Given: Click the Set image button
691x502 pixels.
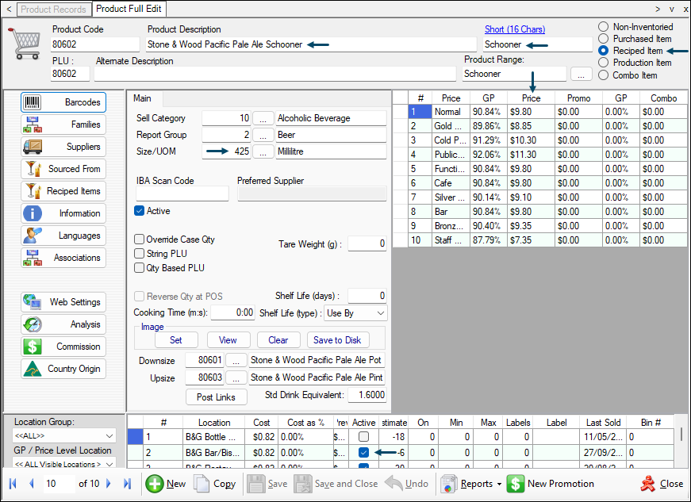Looking at the screenshot, I should pyautogui.click(x=176, y=340).
